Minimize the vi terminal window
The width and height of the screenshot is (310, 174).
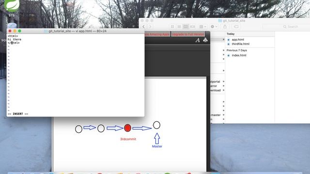[15, 31]
